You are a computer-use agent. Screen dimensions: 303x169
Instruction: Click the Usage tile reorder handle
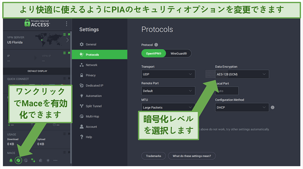(64, 134)
